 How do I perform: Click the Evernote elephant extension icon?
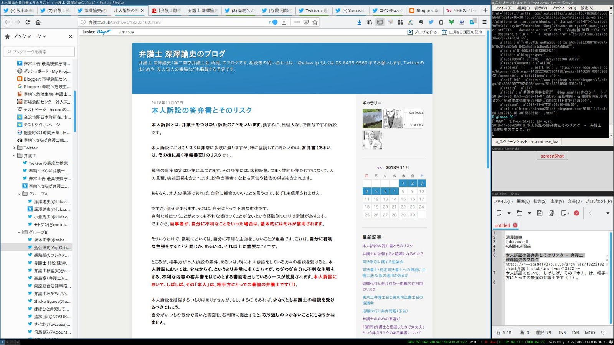click(x=421, y=22)
